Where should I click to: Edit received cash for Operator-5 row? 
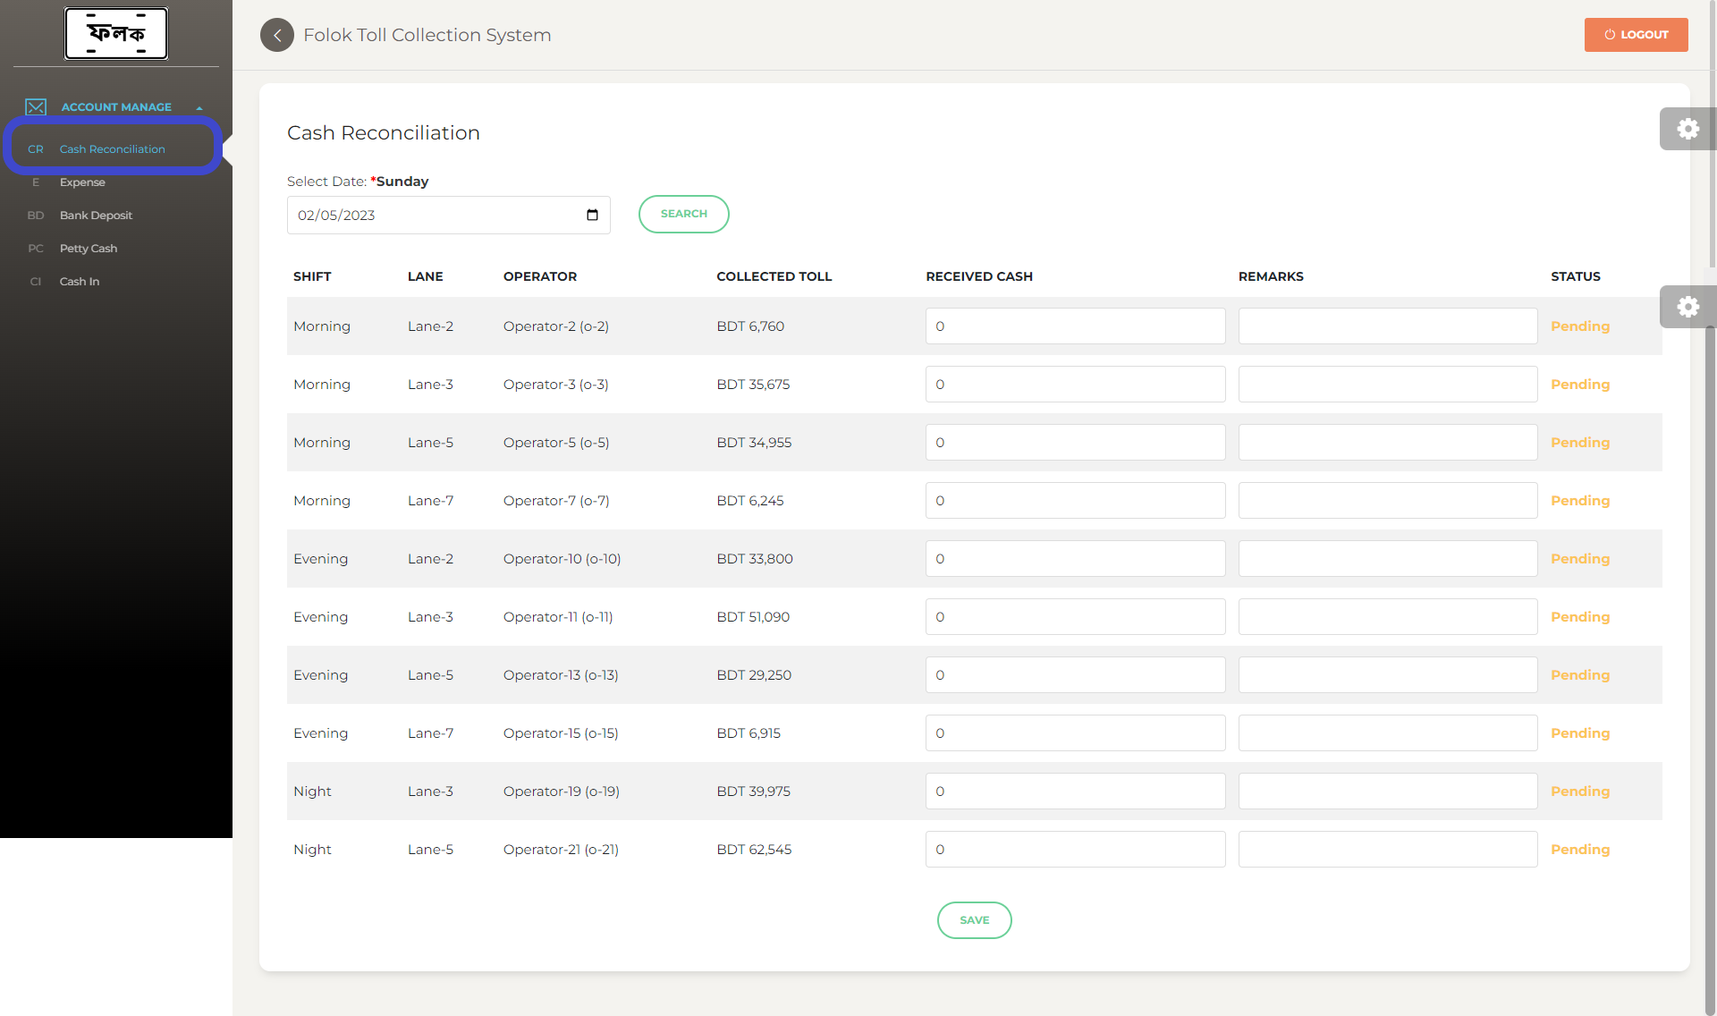click(x=1075, y=443)
